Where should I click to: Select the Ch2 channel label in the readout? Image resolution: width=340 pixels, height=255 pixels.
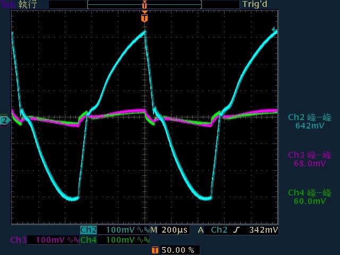pos(88,230)
